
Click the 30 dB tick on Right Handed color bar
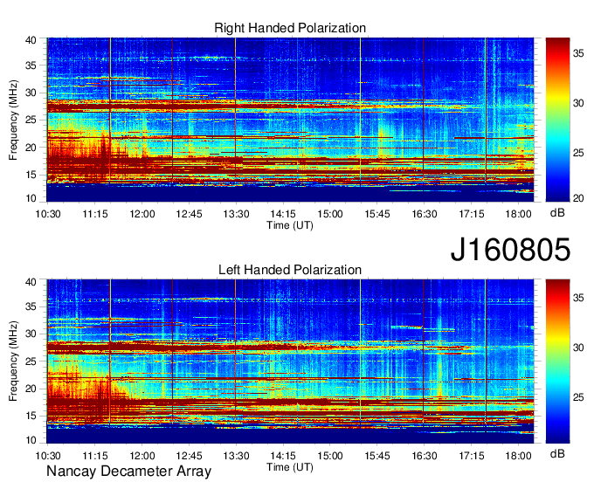[x=578, y=103]
